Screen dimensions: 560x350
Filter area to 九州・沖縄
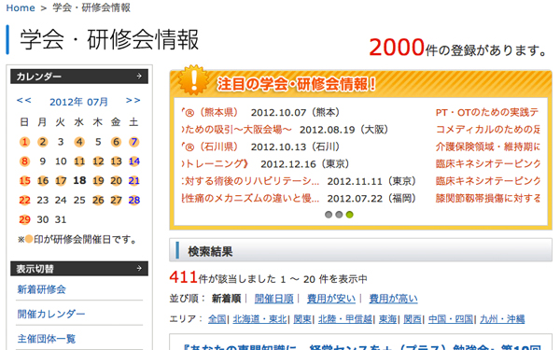point(502,319)
